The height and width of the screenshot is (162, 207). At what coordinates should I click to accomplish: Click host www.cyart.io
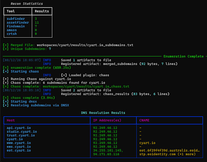point(19,143)
